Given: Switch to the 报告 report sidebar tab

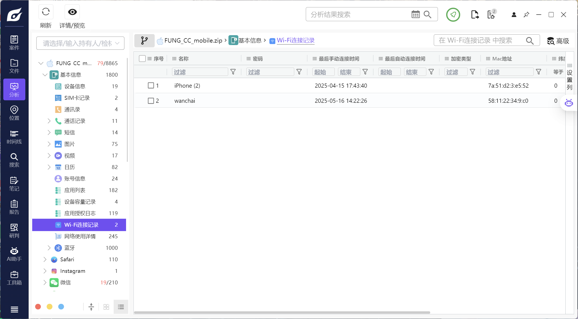Looking at the screenshot, I should pos(14,207).
